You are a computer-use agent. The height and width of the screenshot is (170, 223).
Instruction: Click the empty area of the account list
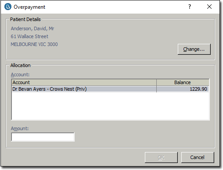110,106
